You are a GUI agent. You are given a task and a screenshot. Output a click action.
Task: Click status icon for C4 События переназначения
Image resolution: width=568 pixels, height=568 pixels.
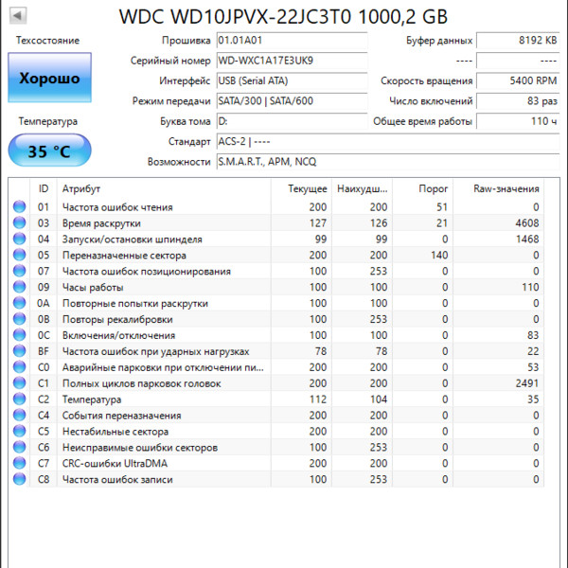coord(19,415)
